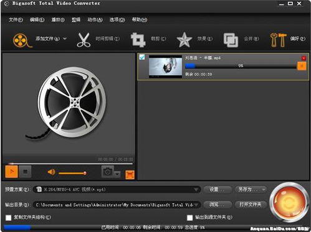Click the file conversion progress bar at 9%

[241, 66]
